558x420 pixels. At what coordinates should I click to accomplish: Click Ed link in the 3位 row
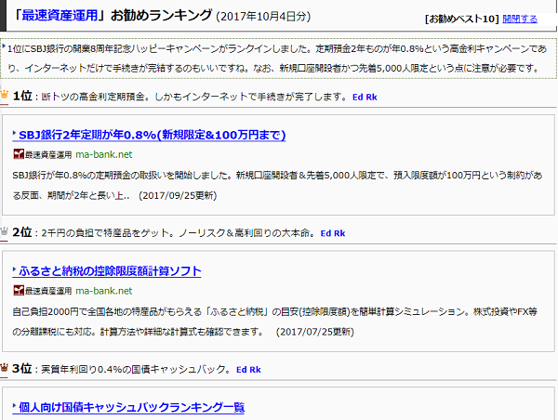[x=242, y=370]
